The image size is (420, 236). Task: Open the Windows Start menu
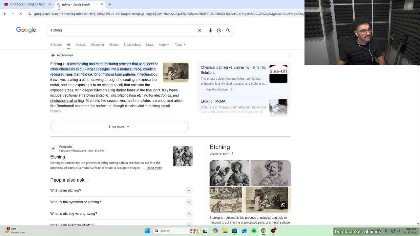(147, 231)
